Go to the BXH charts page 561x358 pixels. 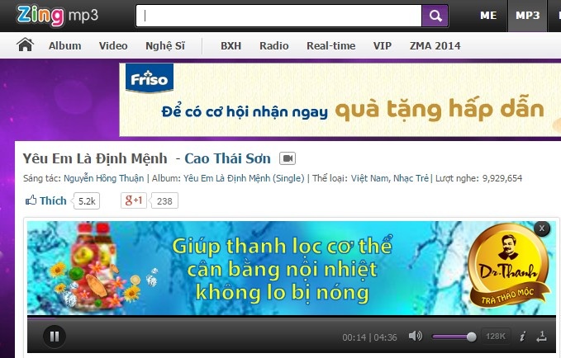pyautogui.click(x=231, y=46)
